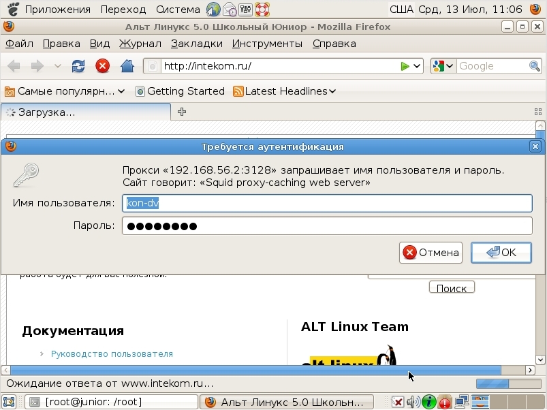This screenshot has height=410, width=547.
Task: Launch the web browser globe launcher in top panel
Action: point(213,9)
